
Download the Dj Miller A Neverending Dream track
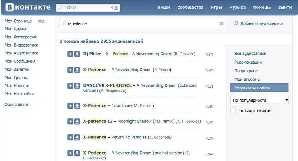pos(77,54)
